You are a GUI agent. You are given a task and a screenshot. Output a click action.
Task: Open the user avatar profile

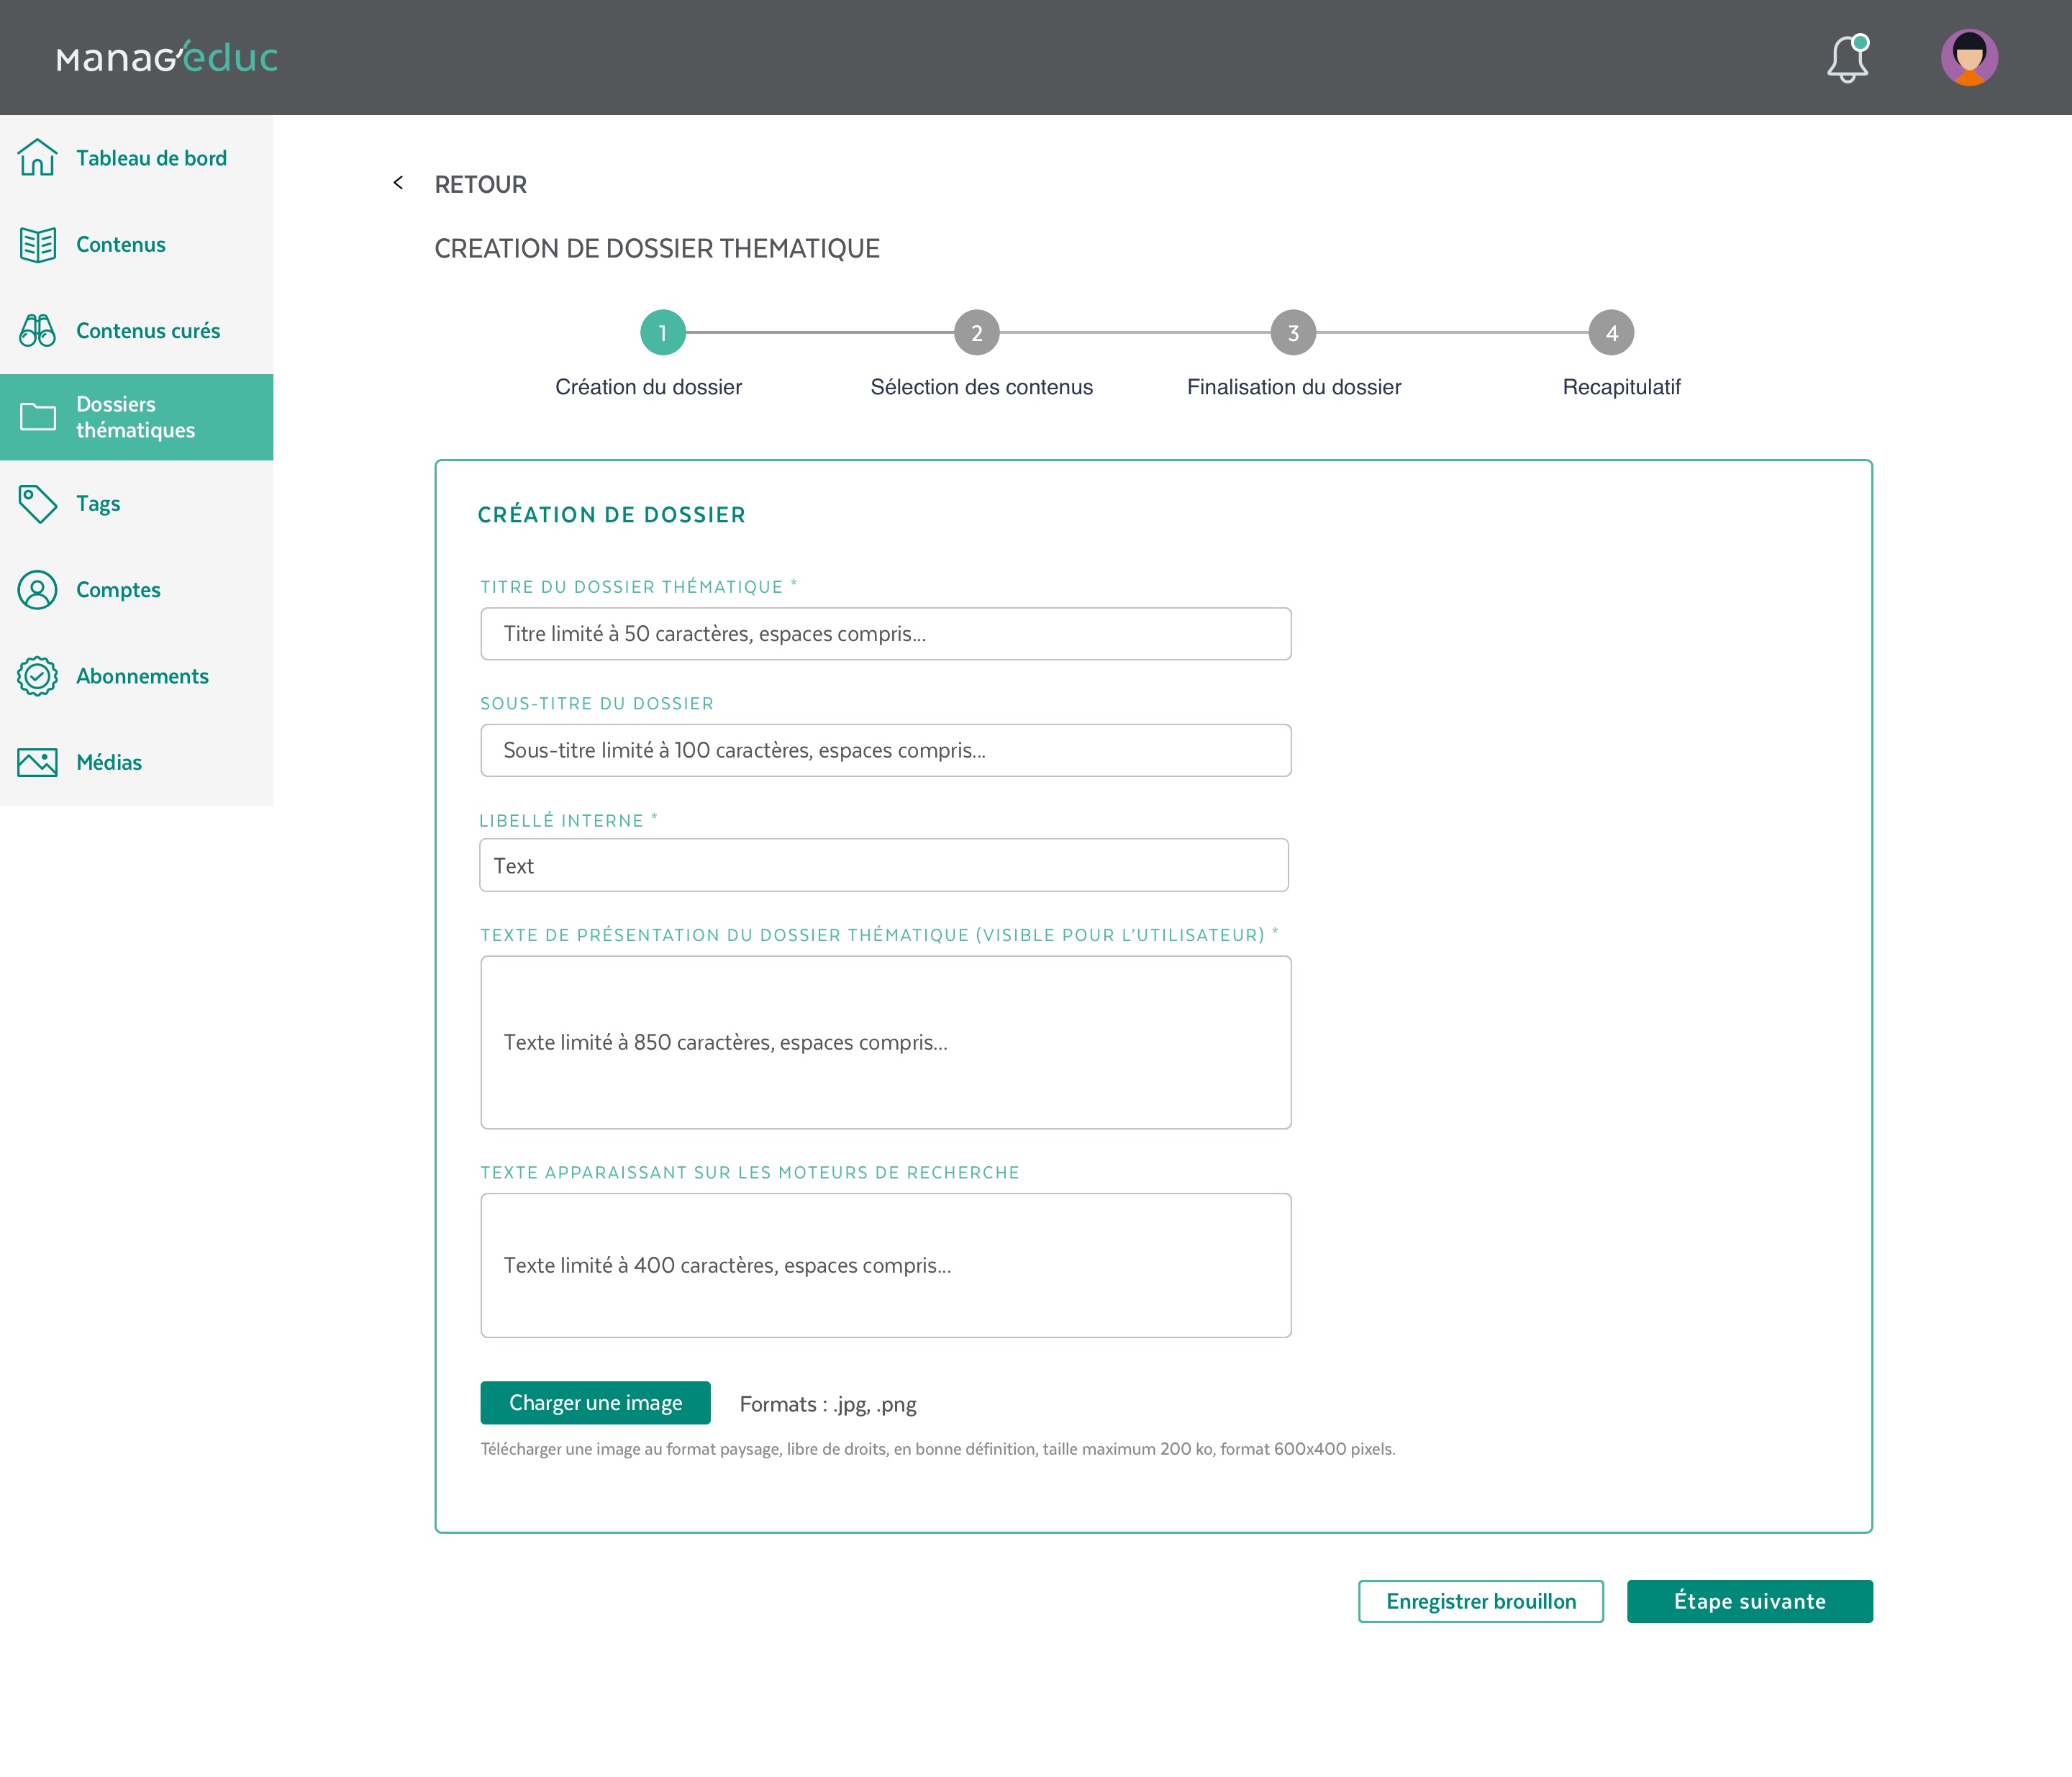[1969, 57]
